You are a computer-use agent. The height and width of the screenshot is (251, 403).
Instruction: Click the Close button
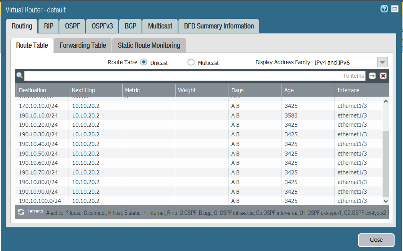coord(376,240)
